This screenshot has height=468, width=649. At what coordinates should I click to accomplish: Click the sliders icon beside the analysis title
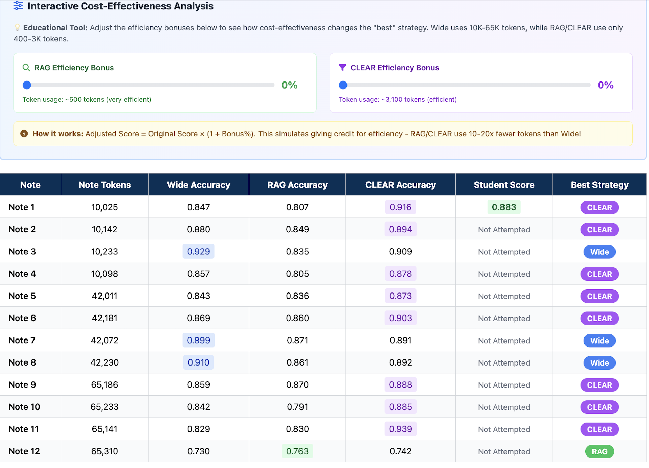pyautogui.click(x=18, y=6)
